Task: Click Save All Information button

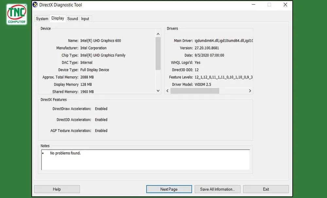Action: coord(217,189)
